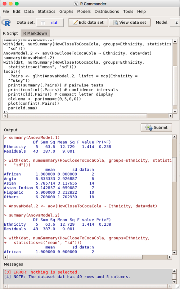The height and width of the screenshot is (289, 180).
Task: Switch to the R Markdown tab
Action: click(x=35, y=33)
